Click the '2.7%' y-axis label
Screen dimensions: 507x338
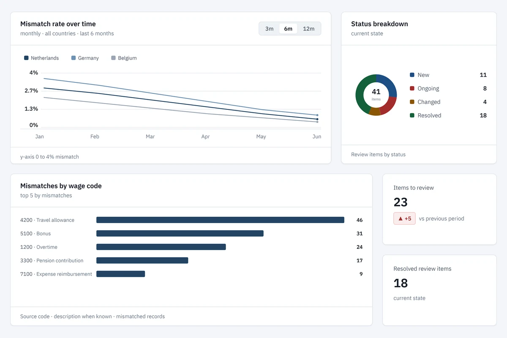pos(31,90)
